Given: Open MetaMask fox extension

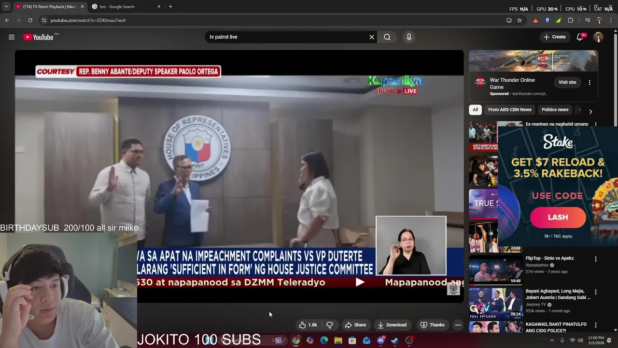Looking at the screenshot, I should point(535,20).
